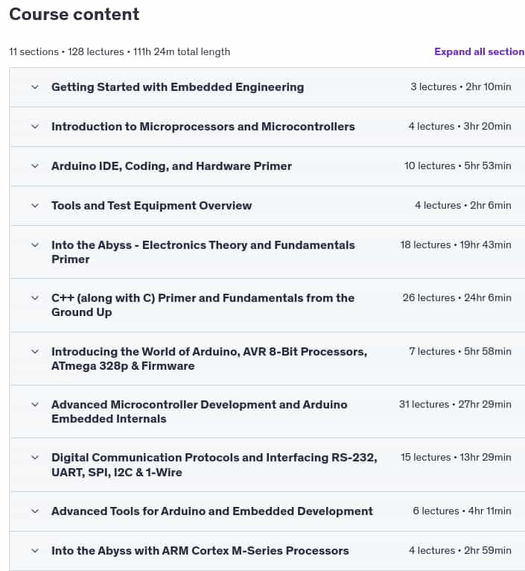Click chevron next to Electronics Theory and Fundamentals
Viewport: 525px width, 571px height.
click(x=35, y=245)
